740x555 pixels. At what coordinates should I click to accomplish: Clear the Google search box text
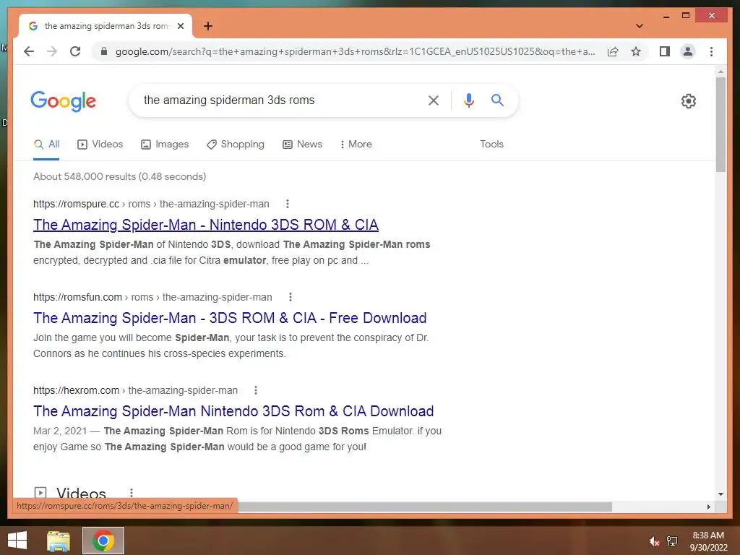tap(434, 100)
